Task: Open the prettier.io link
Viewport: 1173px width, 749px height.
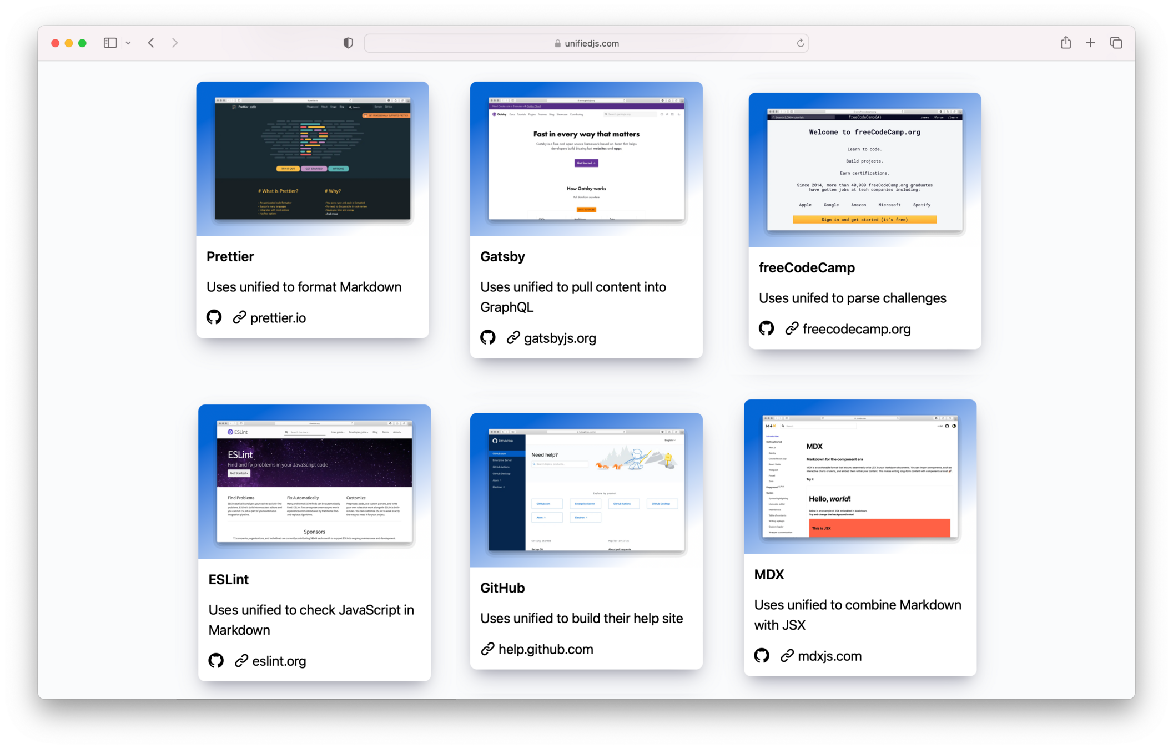Action: point(278,318)
